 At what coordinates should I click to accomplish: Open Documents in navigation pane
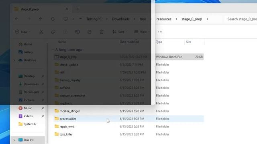29,92
